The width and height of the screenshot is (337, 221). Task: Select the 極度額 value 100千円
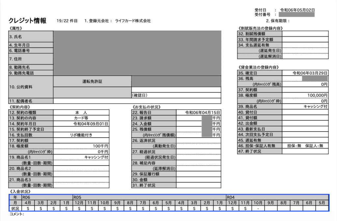tap(100, 146)
